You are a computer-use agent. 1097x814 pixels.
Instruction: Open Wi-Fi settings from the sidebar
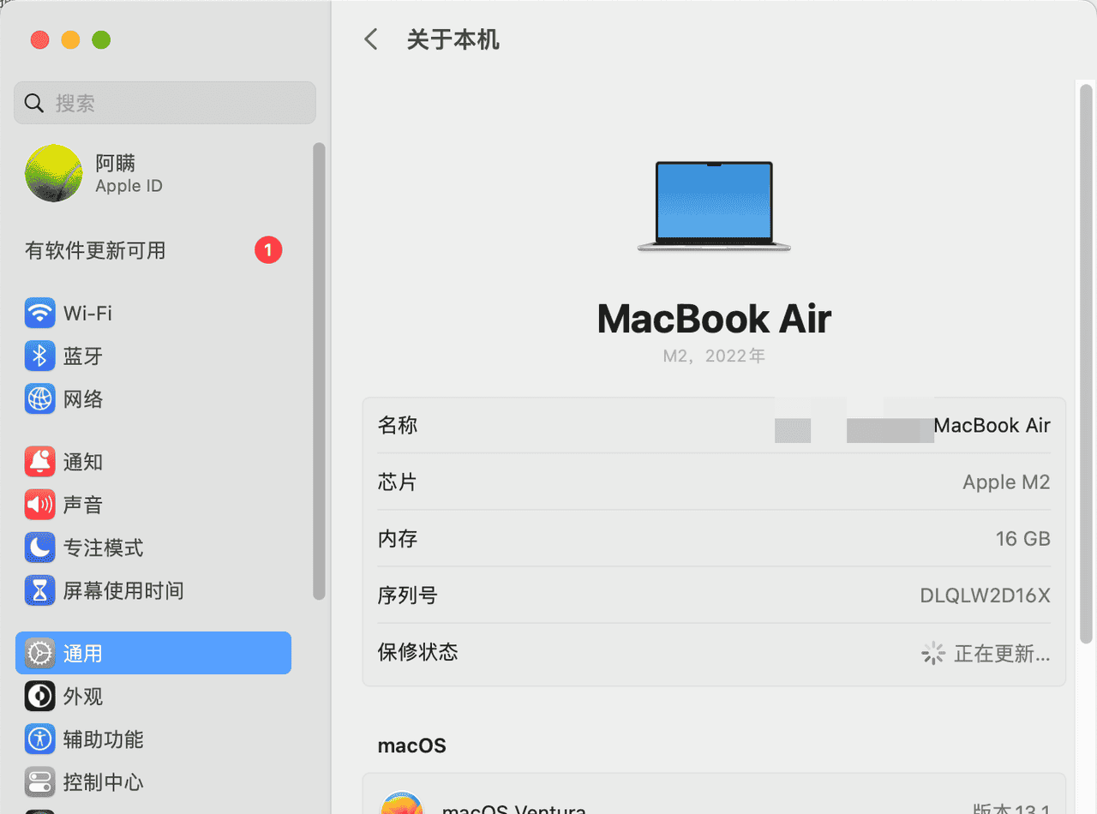tap(83, 313)
